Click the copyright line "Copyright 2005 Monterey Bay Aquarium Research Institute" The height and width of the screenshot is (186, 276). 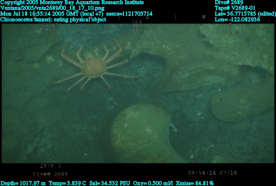[x=72, y=2]
